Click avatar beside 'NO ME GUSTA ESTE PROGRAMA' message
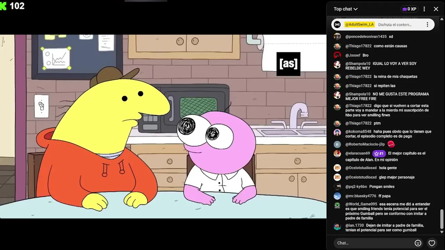Screen dimensions: 445x250 click(337, 95)
